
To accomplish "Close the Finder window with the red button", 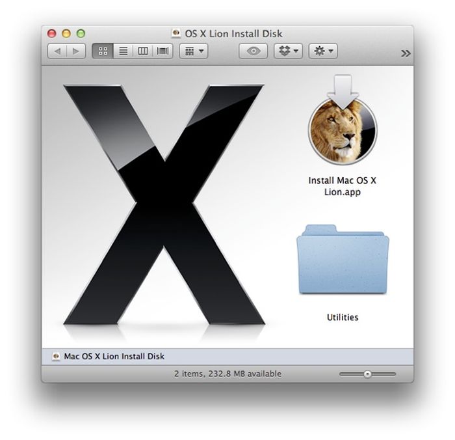I will (x=51, y=34).
